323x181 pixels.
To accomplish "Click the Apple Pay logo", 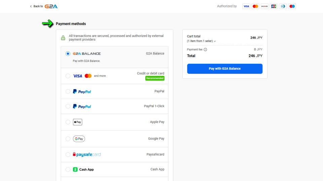I will (77, 122).
